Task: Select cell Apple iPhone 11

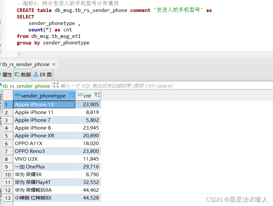Action: (x=44, y=112)
